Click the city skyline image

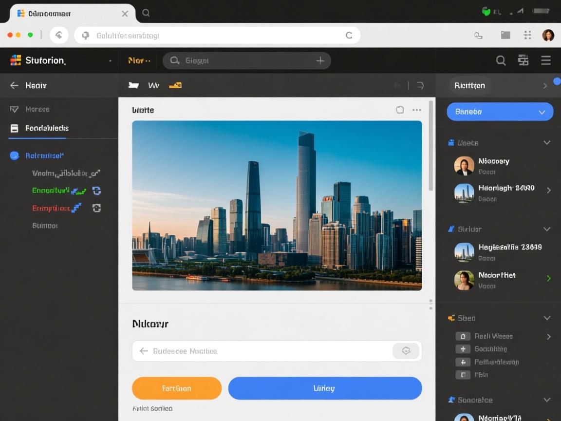click(x=277, y=205)
